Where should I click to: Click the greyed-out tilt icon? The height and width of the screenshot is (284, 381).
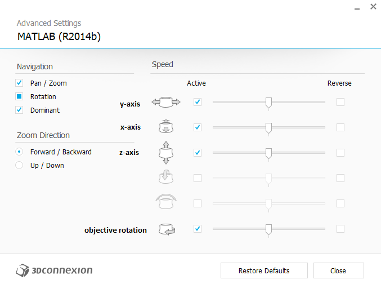pyautogui.click(x=165, y=177)
